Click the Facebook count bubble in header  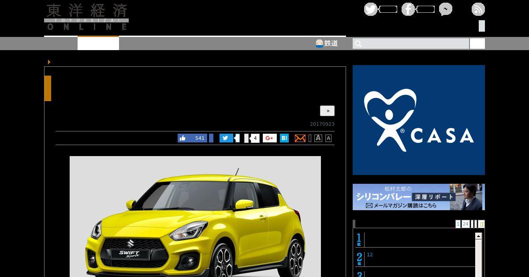pyautogui.click(x=425, y=9)
